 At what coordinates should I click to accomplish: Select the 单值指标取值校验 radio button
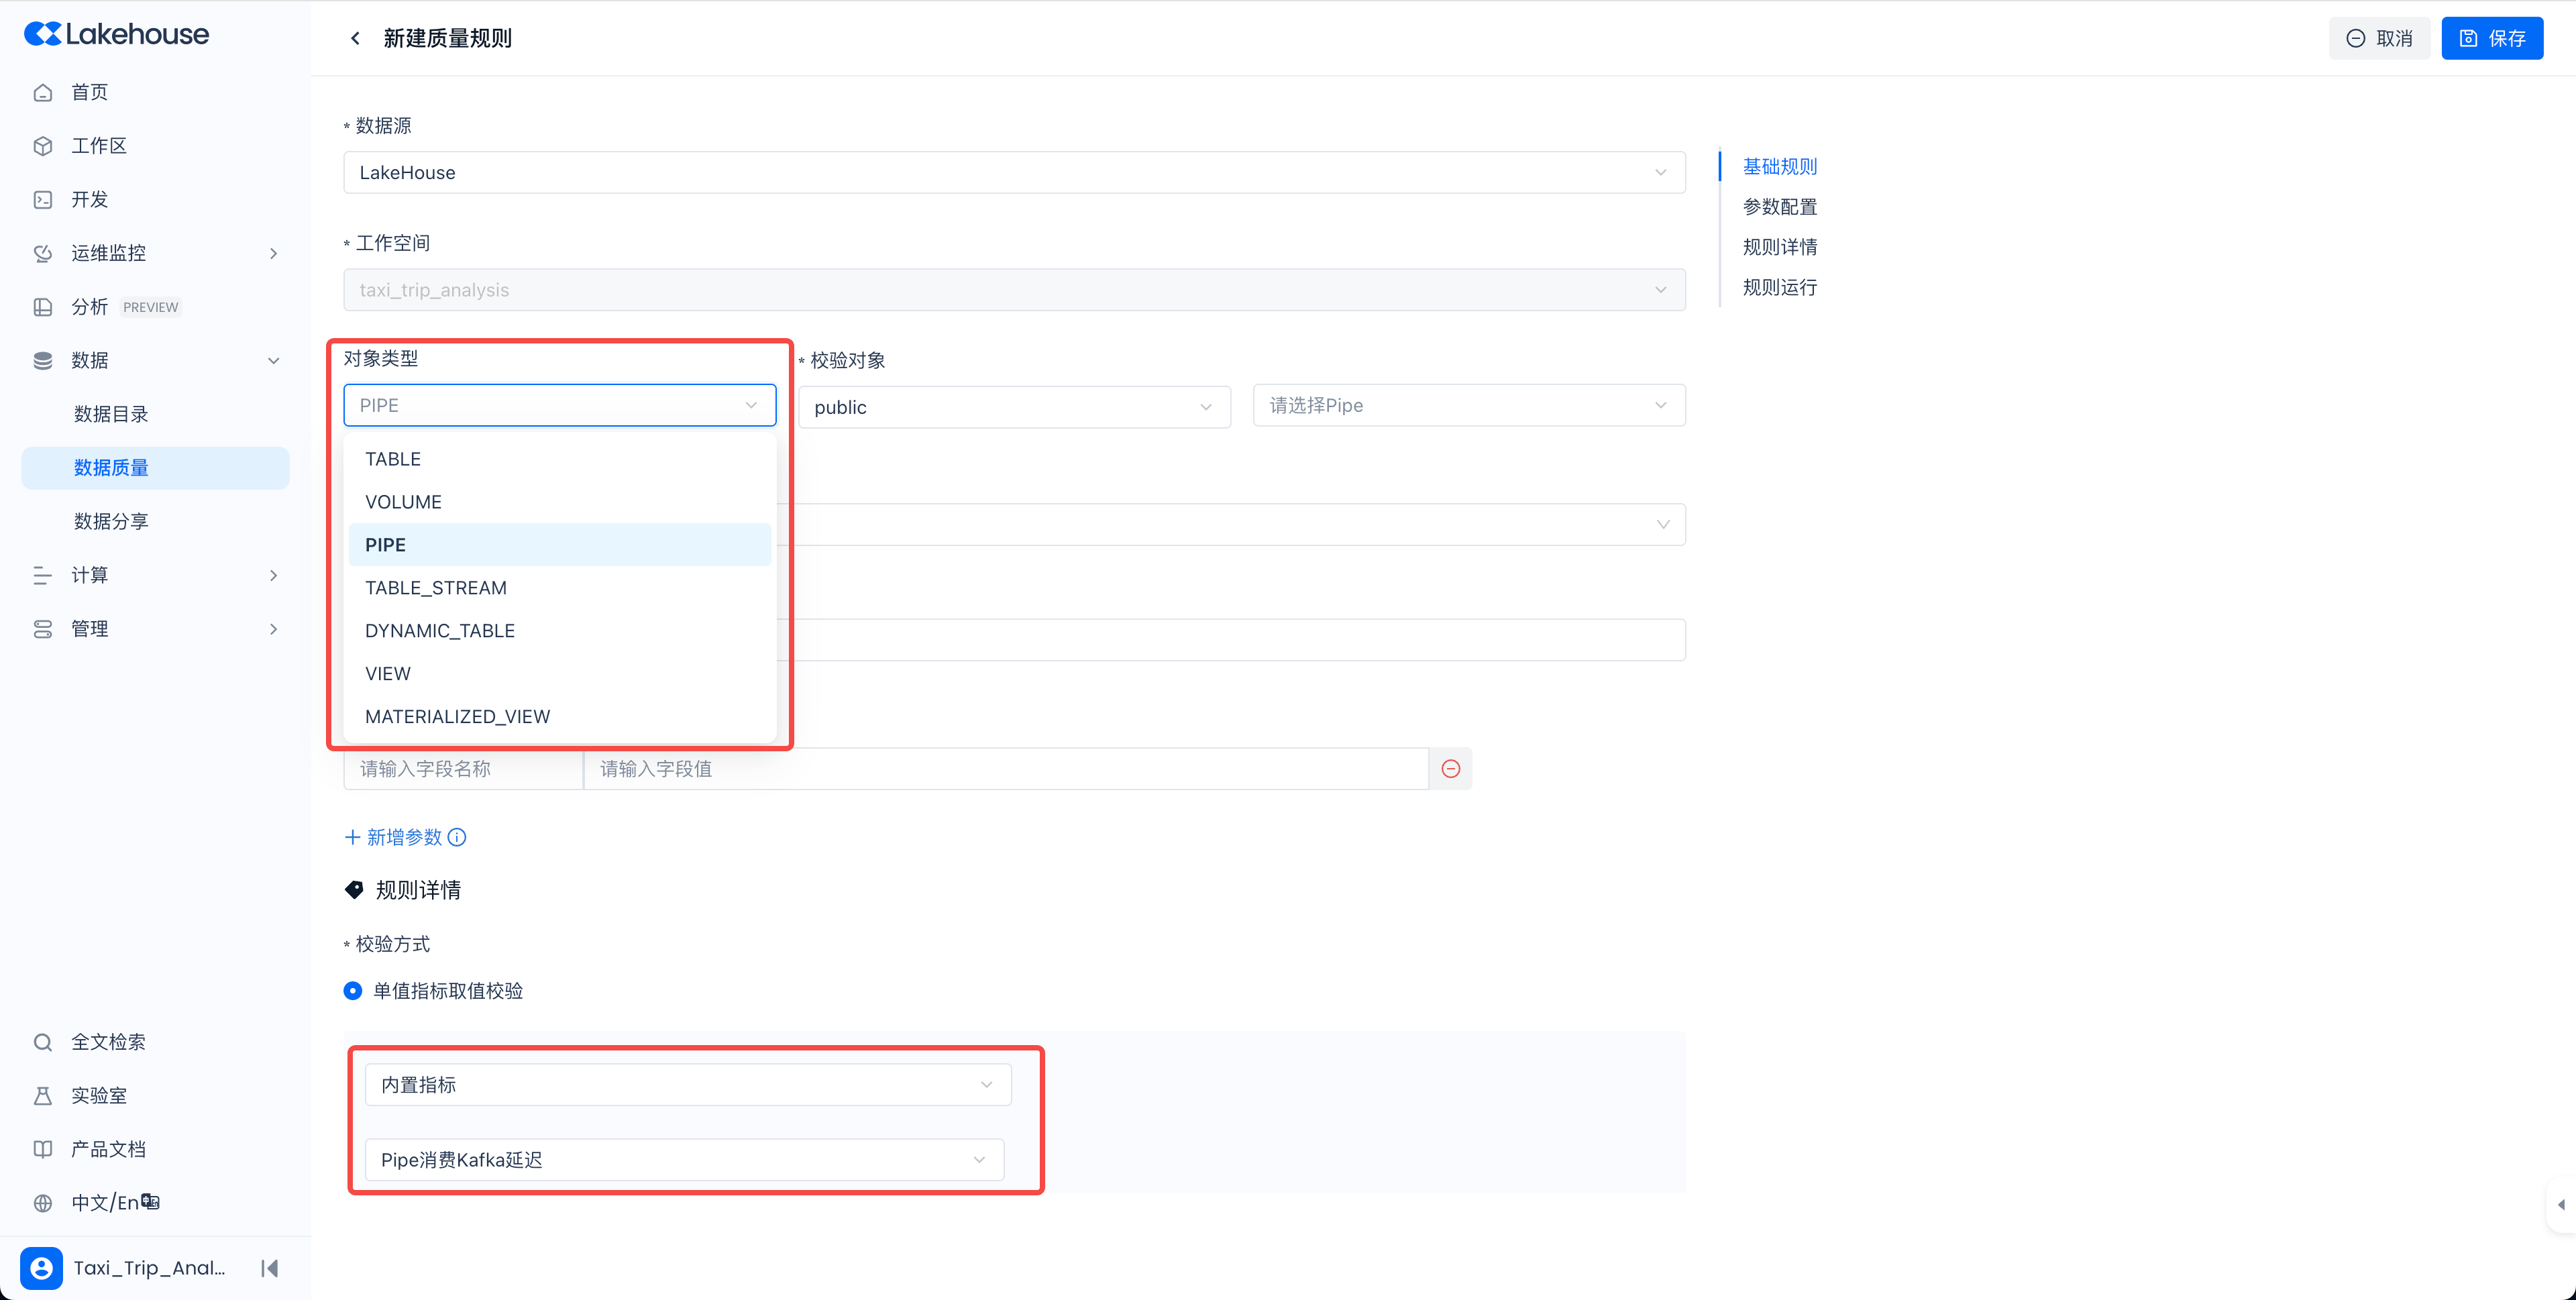click(353, 991)
